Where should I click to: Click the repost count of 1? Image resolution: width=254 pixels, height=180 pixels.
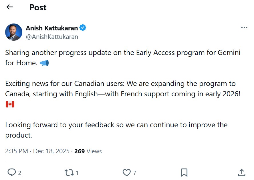pos(77,173)
